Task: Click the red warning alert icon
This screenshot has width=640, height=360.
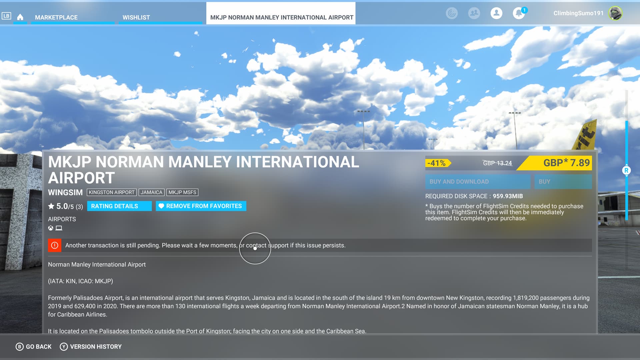Action: point(55,245)
